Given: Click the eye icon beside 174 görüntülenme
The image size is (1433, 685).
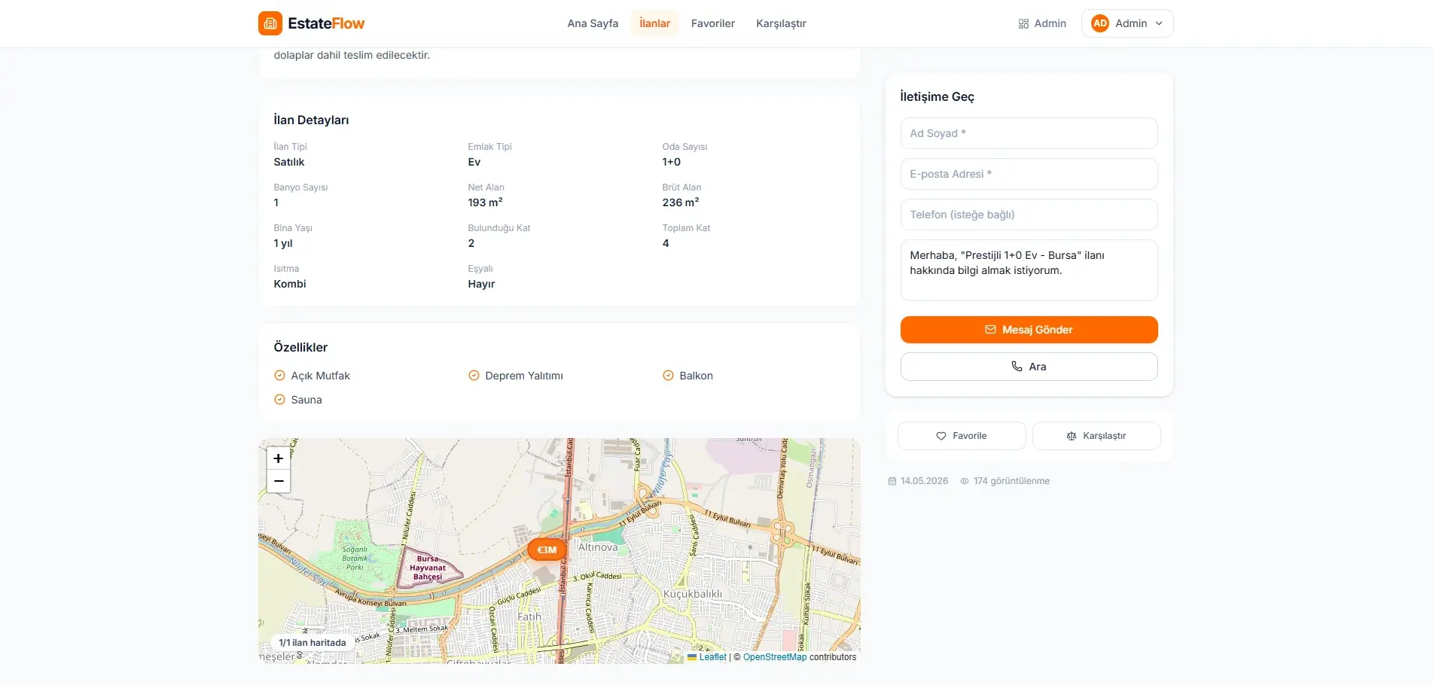Looking at the screenshot, I should tap(965, 481).
